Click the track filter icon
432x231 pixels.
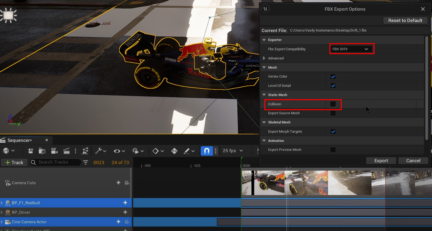point(86,162)
